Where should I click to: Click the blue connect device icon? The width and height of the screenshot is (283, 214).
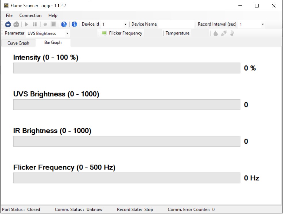(x=8, y=24)
